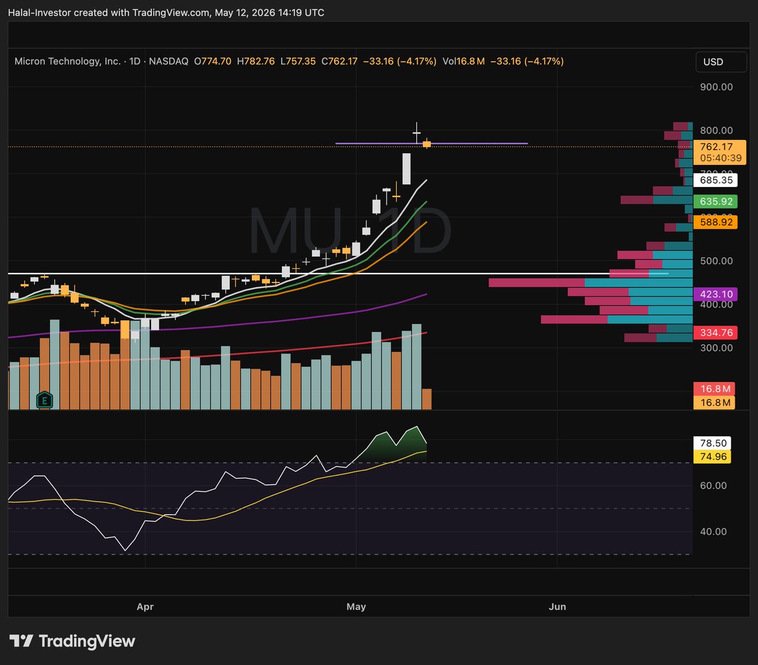Click the TradingView logo
Screen dimensions: 758x665
72,642
